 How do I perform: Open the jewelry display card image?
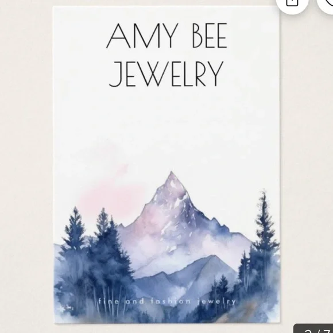[x=166, y=165]
